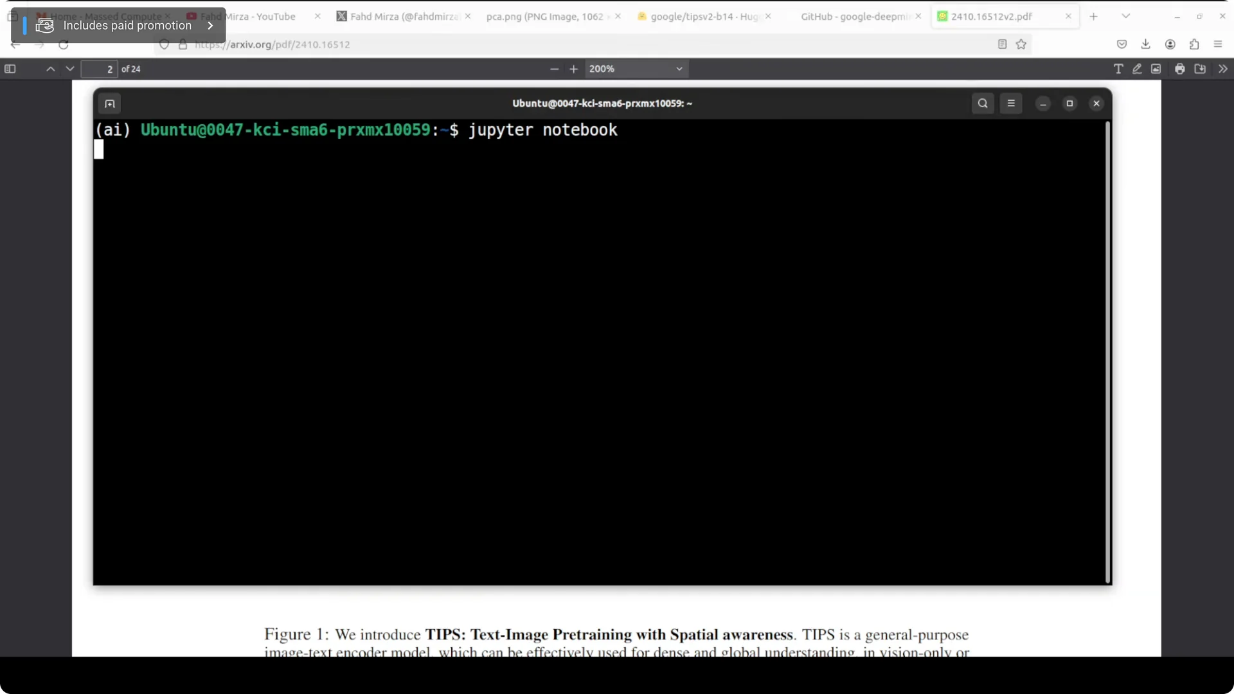Open terminal hamburger menu
Viewport: 1234px width, 694px height.
coord(1011,103)
